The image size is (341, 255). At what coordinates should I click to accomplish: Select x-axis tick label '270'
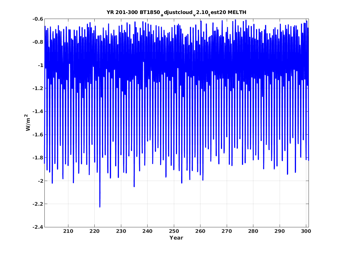(227, 231)
